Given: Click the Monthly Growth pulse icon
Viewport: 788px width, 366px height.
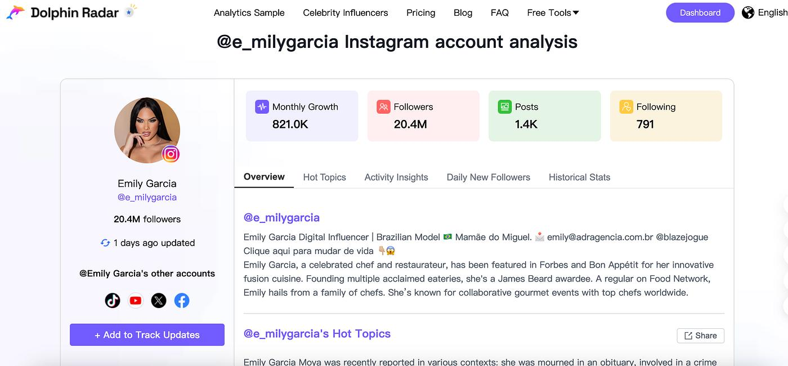Looking at the screenshot, I should click(262, 106).
